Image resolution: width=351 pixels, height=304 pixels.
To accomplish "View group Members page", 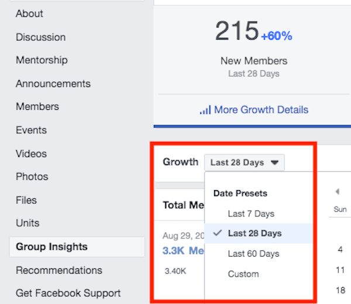I will (x=37, y=107).
